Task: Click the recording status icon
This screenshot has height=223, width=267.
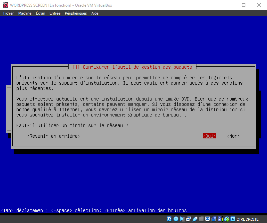Action: click(214, 219)
